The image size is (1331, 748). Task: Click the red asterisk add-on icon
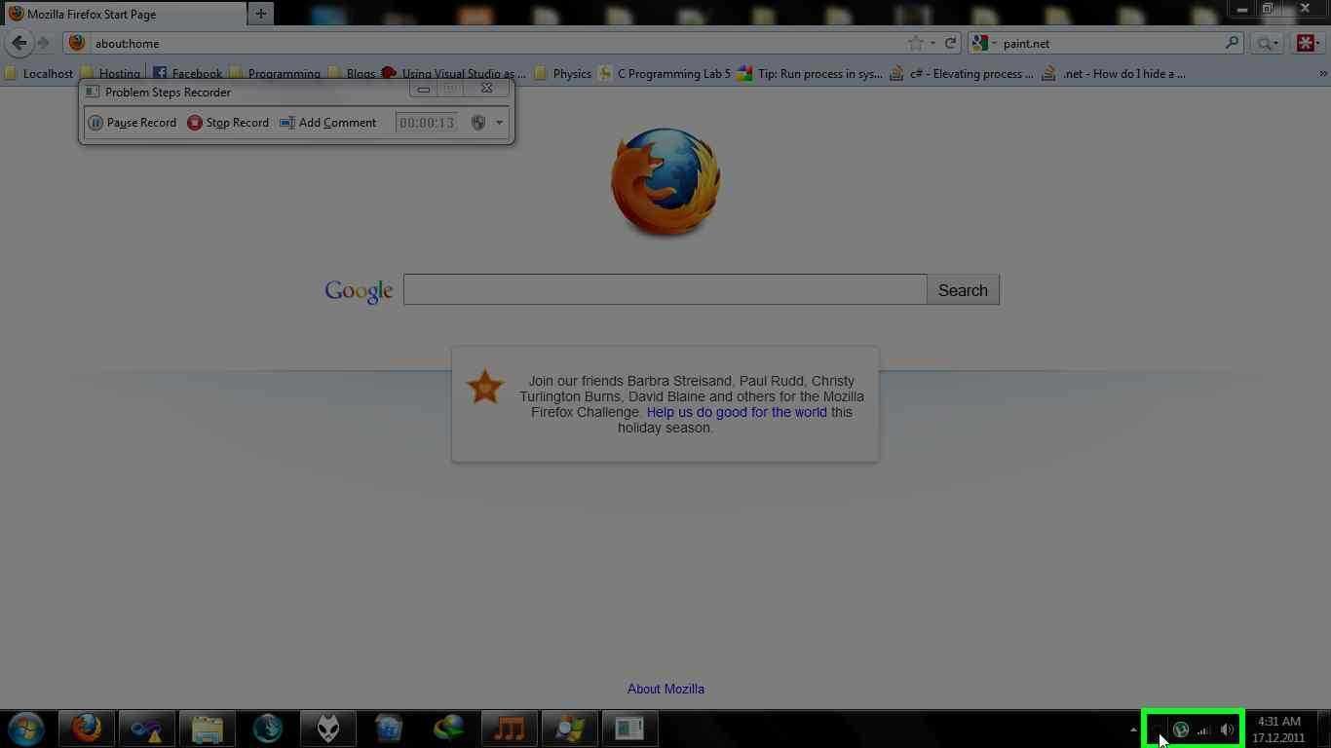[1306, 43]
